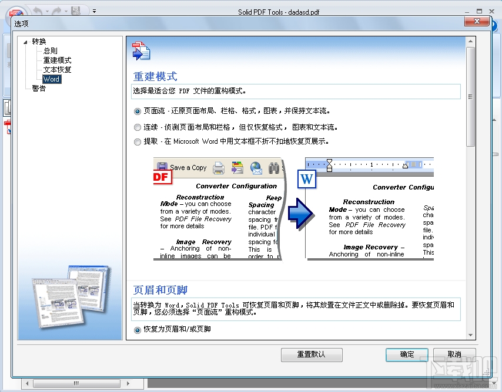
Task: Click the Save icon in quick access toolbar
Action: [x=76, y=10]
